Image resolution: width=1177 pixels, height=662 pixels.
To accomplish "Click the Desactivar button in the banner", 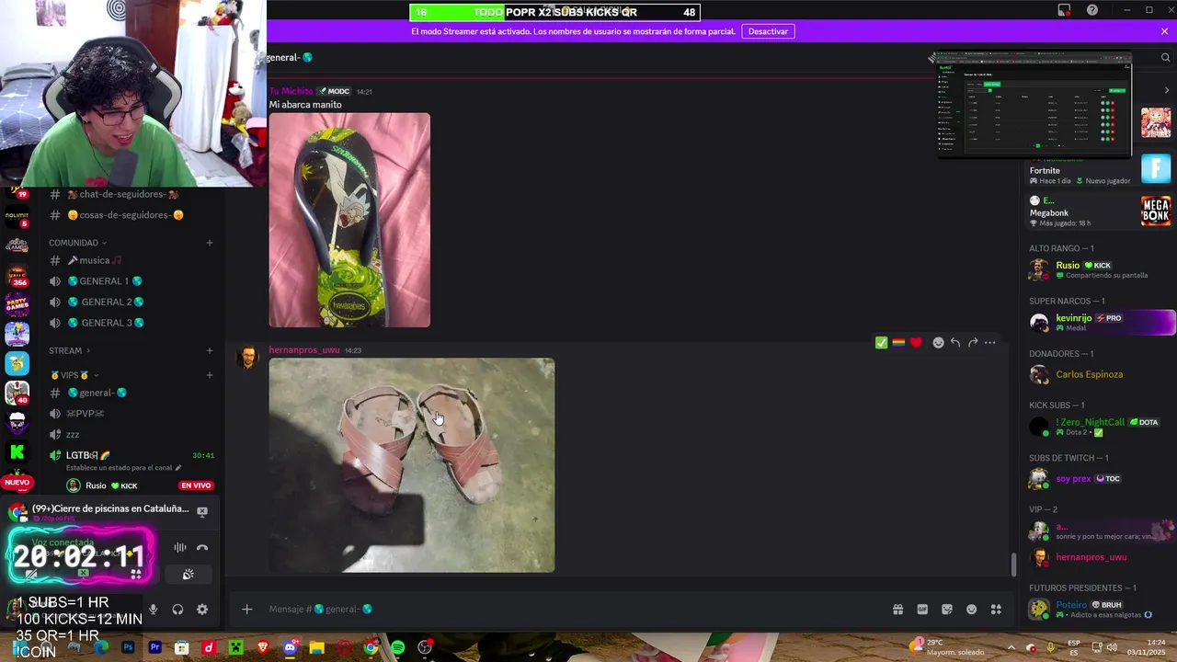I will click(x=768, y=31).
